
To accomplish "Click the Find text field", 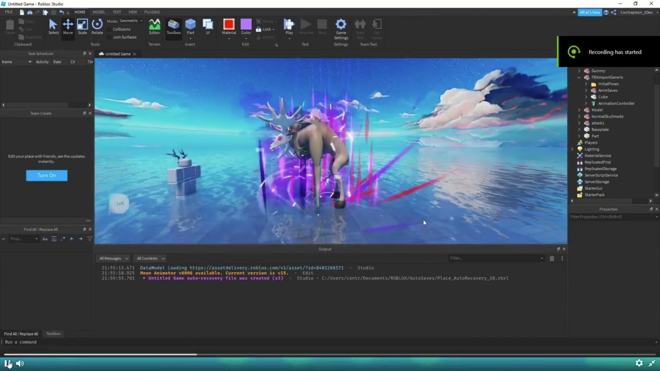I will (23, 239).
